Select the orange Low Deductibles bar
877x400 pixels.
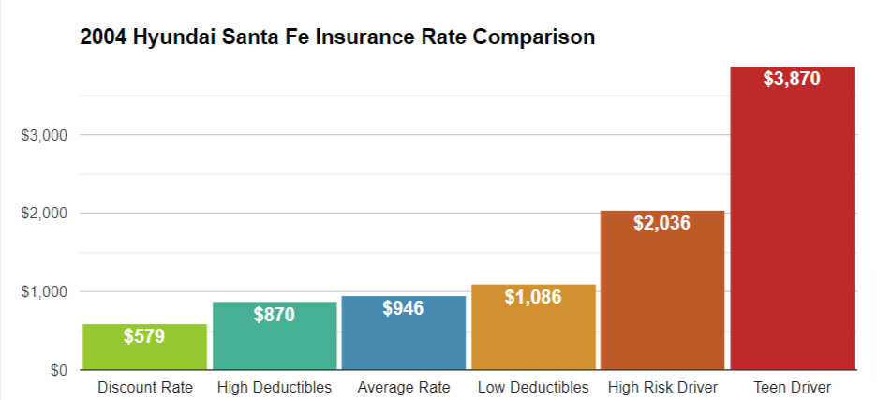click(533, 327)
